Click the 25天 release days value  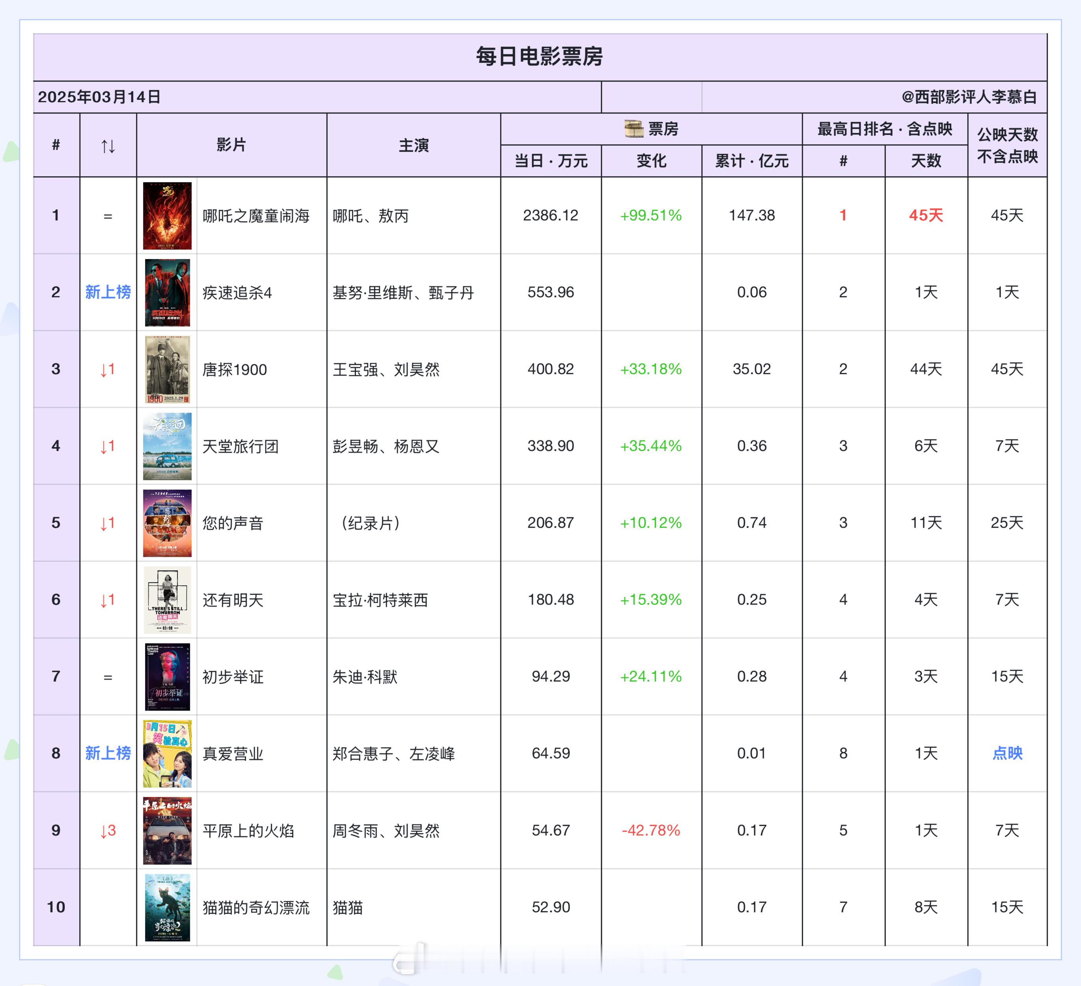point(1007,523)
